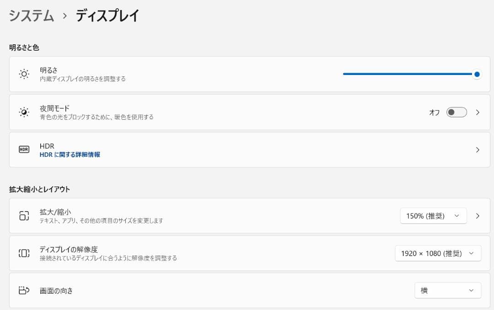Click the 拡大/縮小 scaling icon
The height and width of the screenshot is (310, 494).
pyautogui.click(x=24, y=215)
